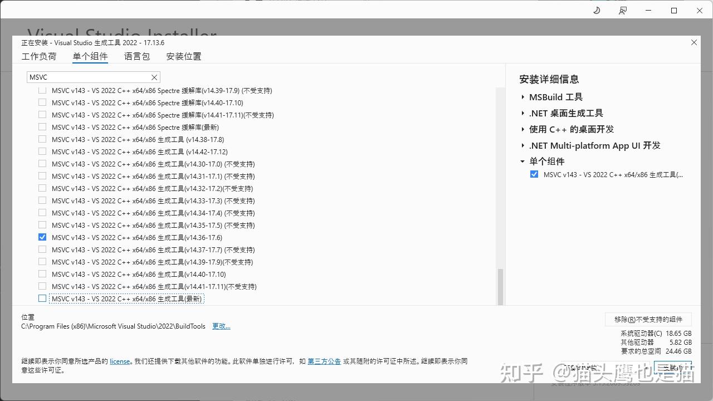Screen dimensions: 713x401
Task: Expand the .NET 桌面生成工具 section
Action: (522, 113)
